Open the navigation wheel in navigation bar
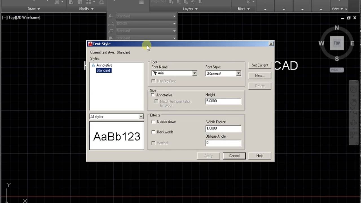This screenshot has height=203, width=361. point(353,90)
